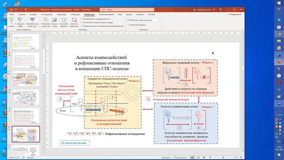Expand record slideshow dropdown arrow

[x=79, y=27]
